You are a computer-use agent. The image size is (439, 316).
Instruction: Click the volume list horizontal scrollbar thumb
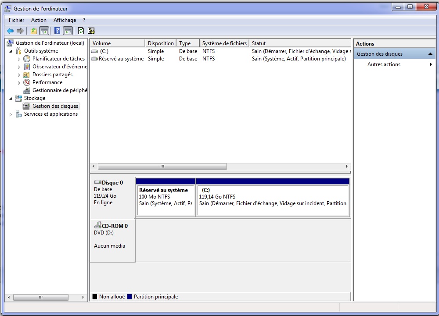[162, 166]
